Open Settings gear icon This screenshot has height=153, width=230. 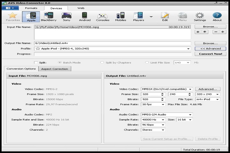pyautogui.click(x=200, y=17)
